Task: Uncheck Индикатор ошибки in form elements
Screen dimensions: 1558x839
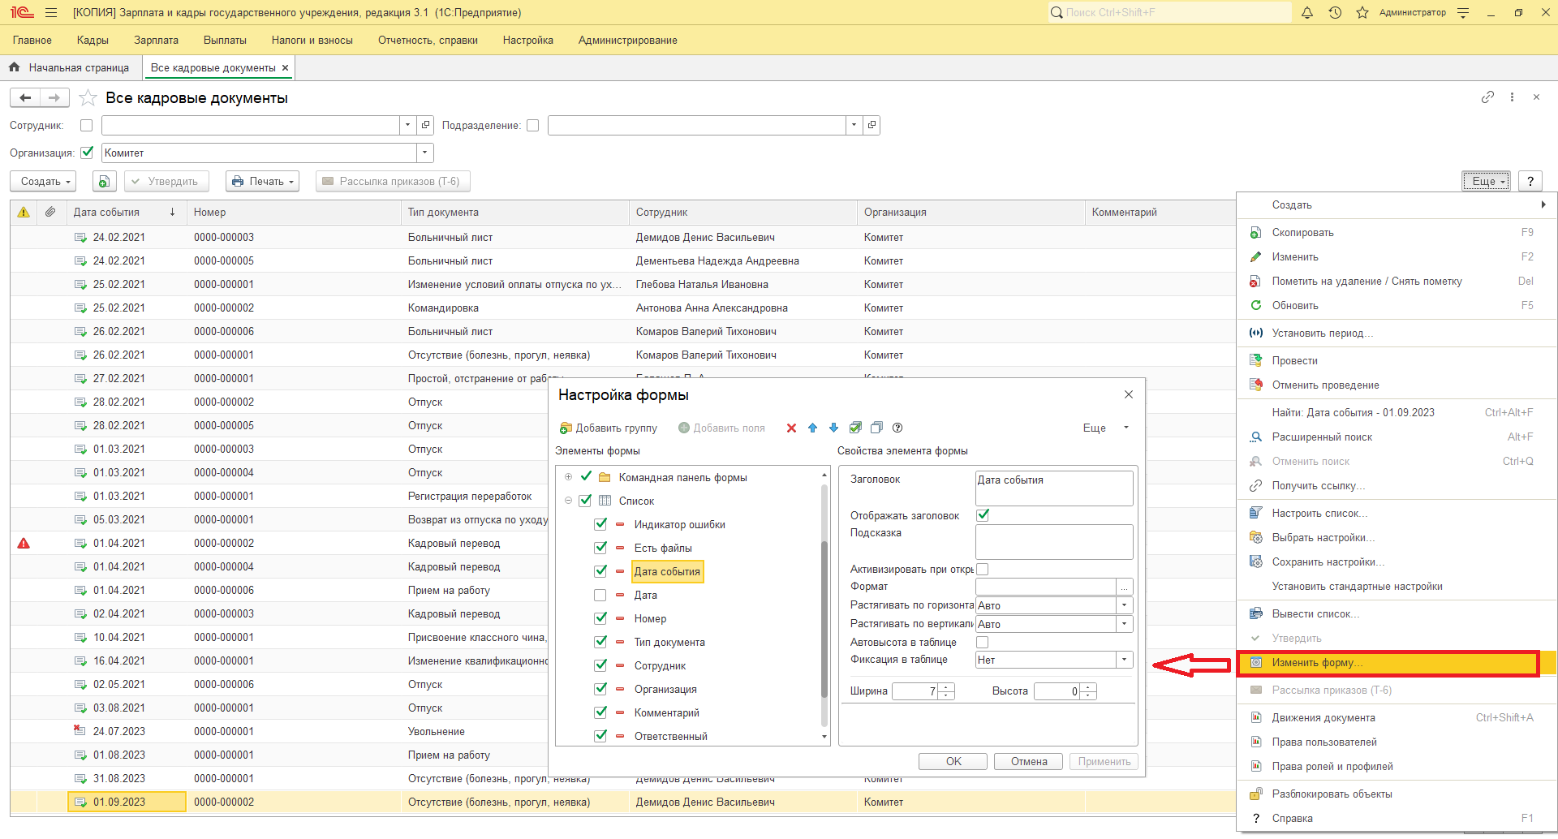Action: (600, 525)
